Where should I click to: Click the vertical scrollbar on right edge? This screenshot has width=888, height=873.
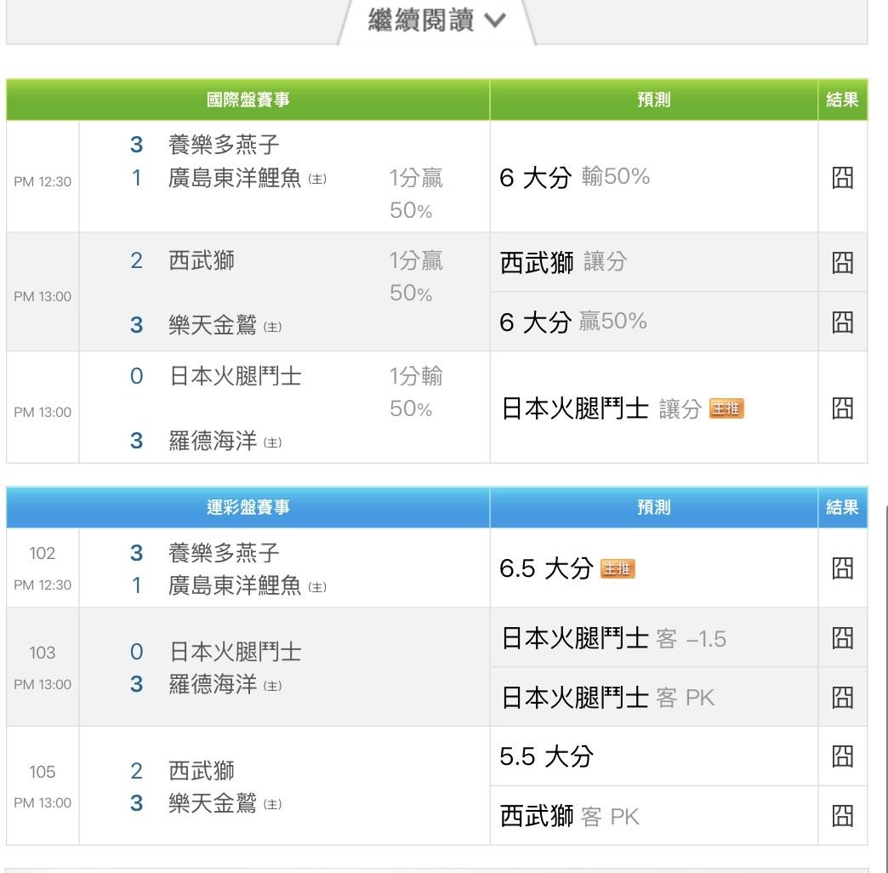(885, 681)
